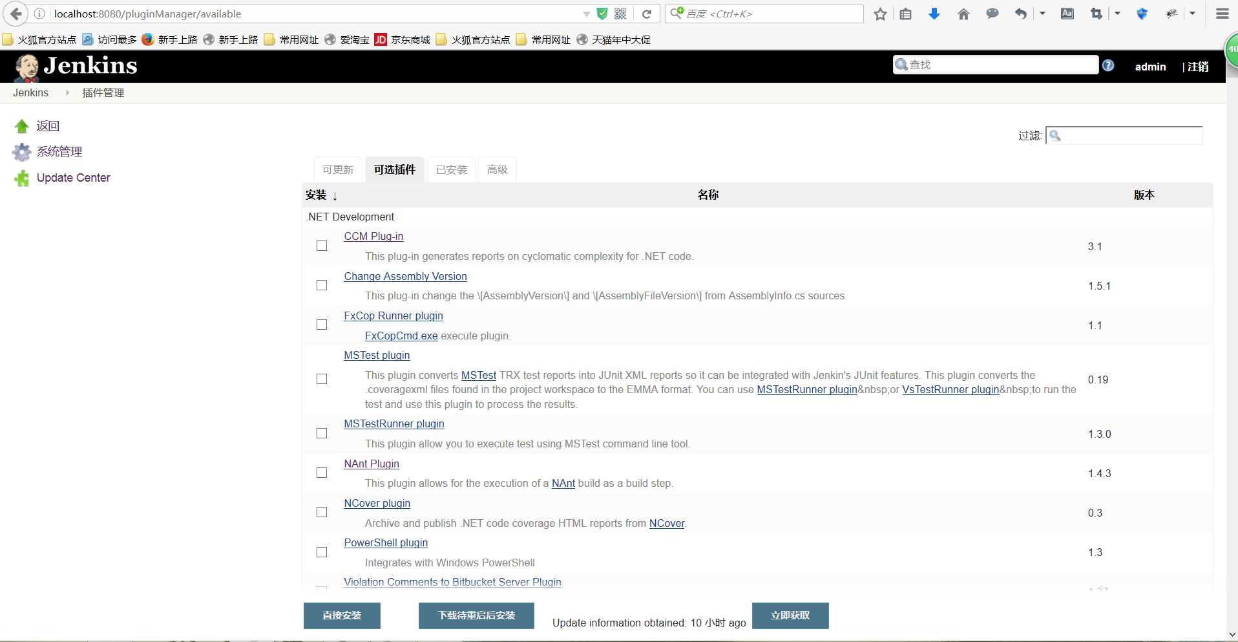Switch to the 可更新 tab
This screenshot has height=642, width=1238.
[338, 169]
